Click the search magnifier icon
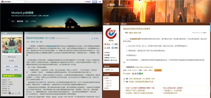211x98 pixels. pyautogui.click(x=25, y=2)
